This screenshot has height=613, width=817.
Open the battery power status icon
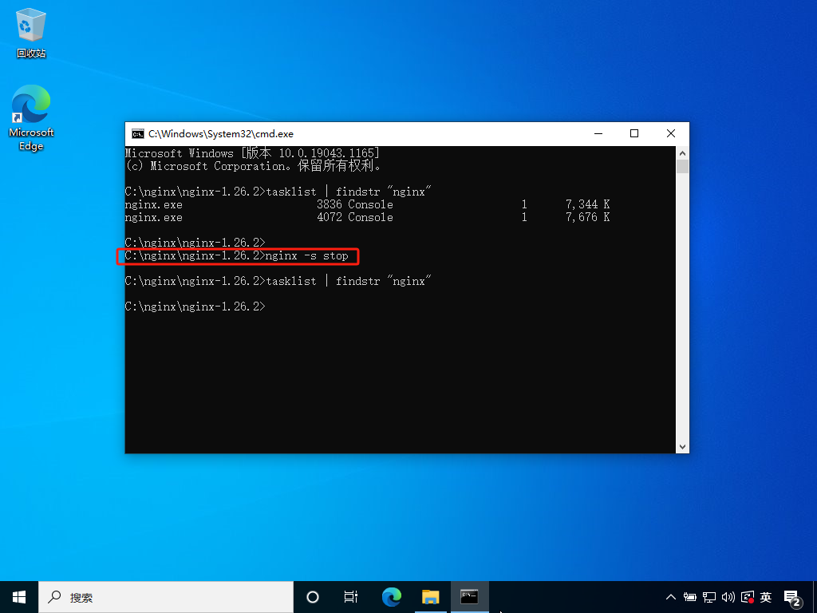690,597
